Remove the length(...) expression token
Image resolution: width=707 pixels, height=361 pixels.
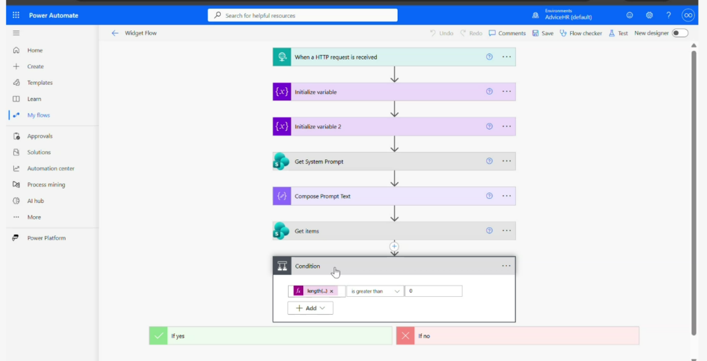tap(331, 291)
